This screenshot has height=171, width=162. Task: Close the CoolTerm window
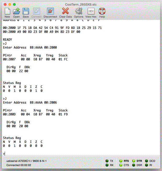tap(5, 4)
